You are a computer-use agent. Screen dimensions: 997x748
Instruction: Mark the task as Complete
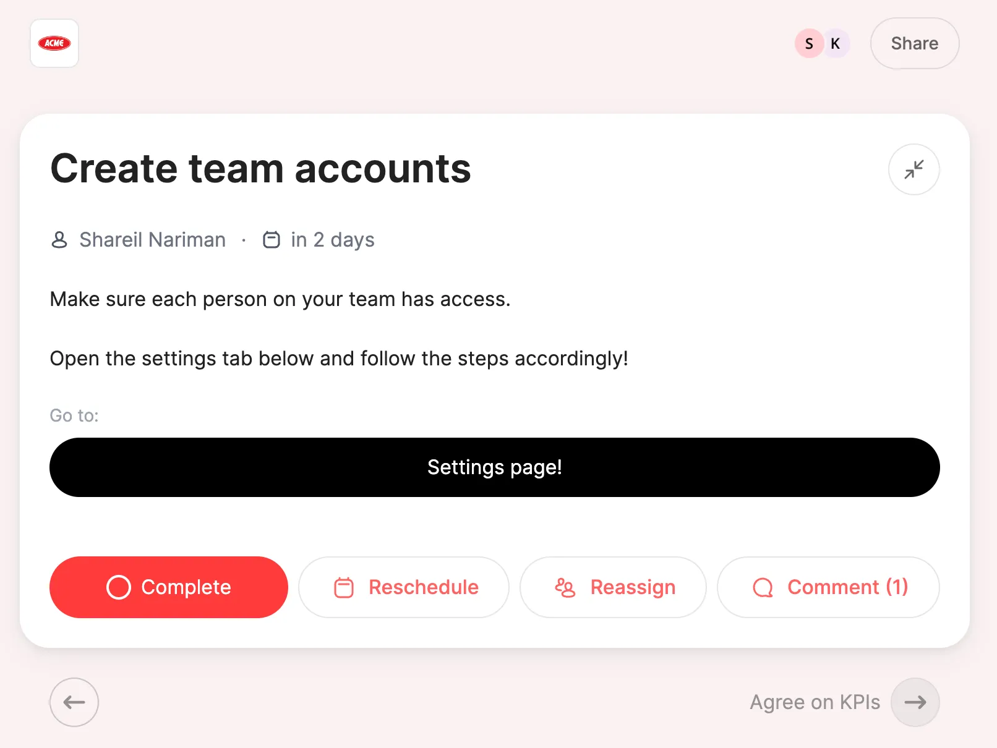click(168, 587)
